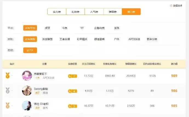Click the 弹幕数增长 column header
Image resolution: width=189 pixels, height=117 pixels.
coord(131,64)
